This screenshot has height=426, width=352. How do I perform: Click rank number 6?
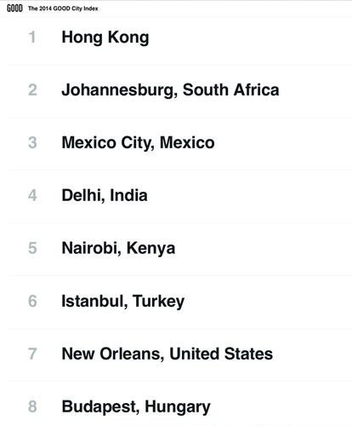[x=32, y=301]
